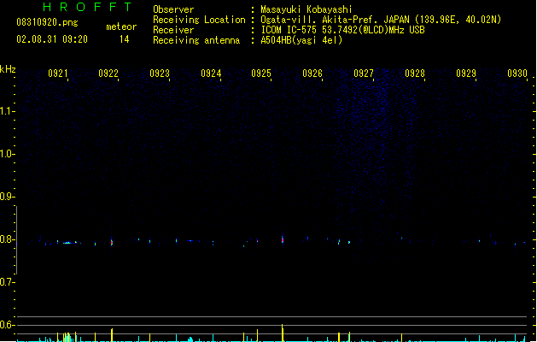Select the file name 08310920.png
This screenshot has height=342, width=537.
[47, 23]
